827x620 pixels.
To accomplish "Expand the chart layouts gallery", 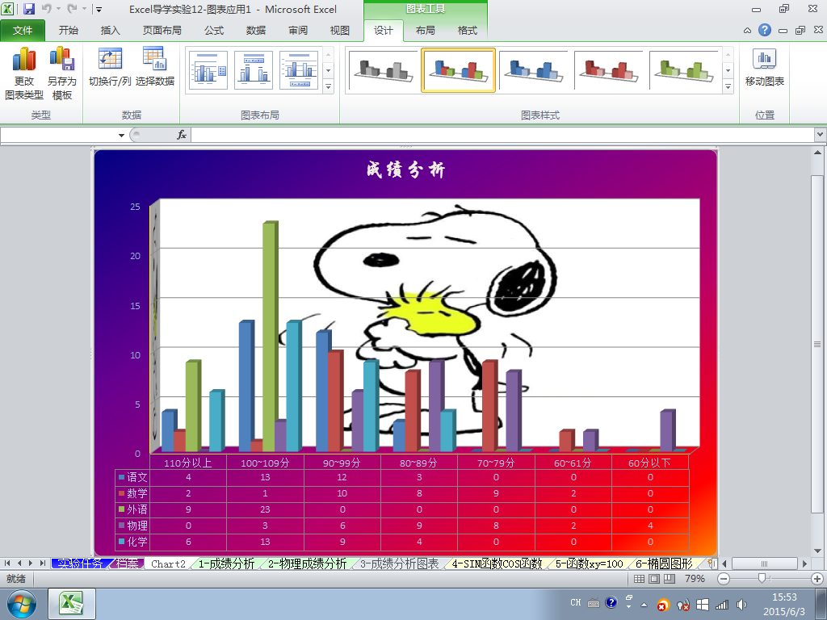I will click(328, 86).
